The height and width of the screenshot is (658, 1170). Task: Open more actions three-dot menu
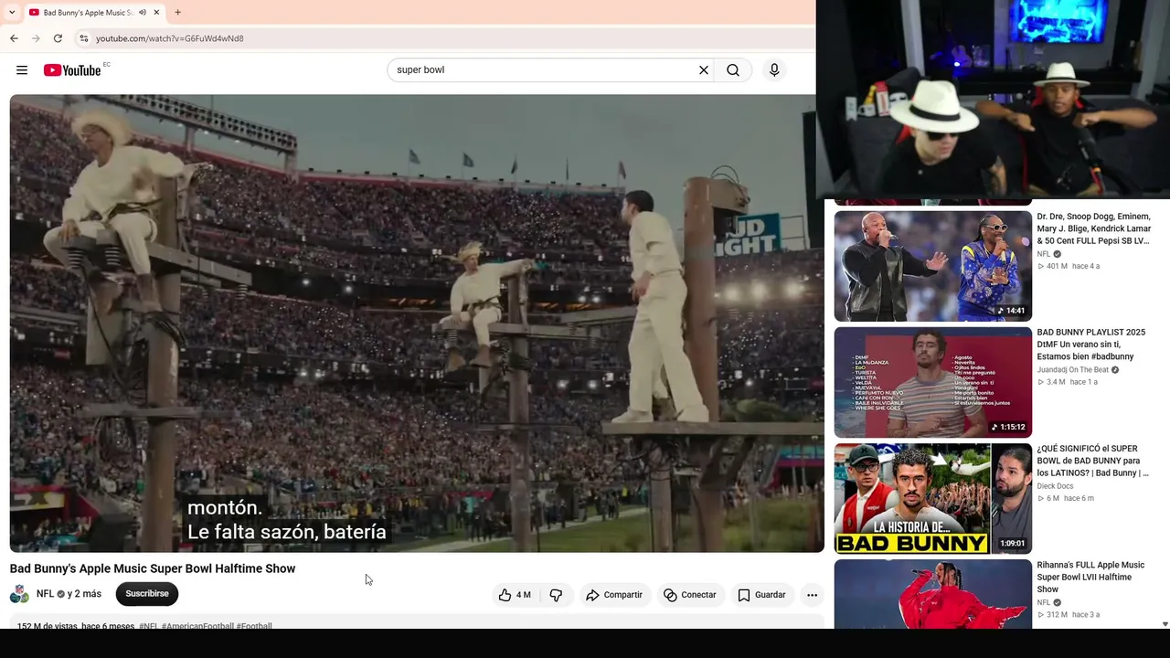812,595
